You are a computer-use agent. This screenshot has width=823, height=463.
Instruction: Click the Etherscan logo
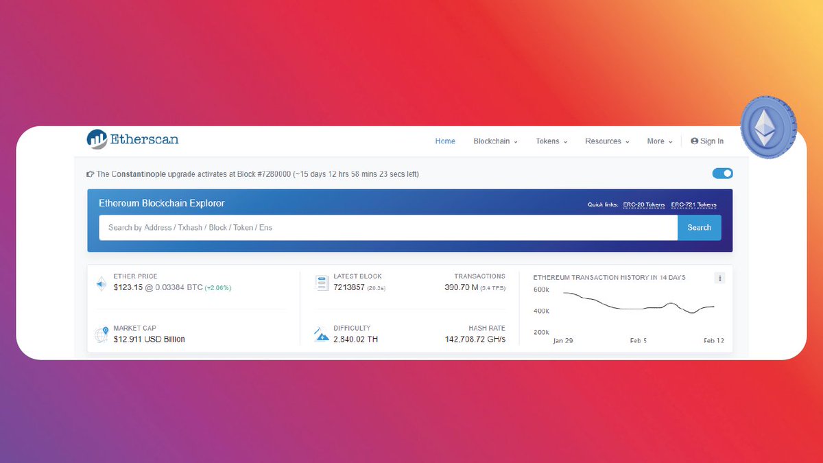click(132, 139)
